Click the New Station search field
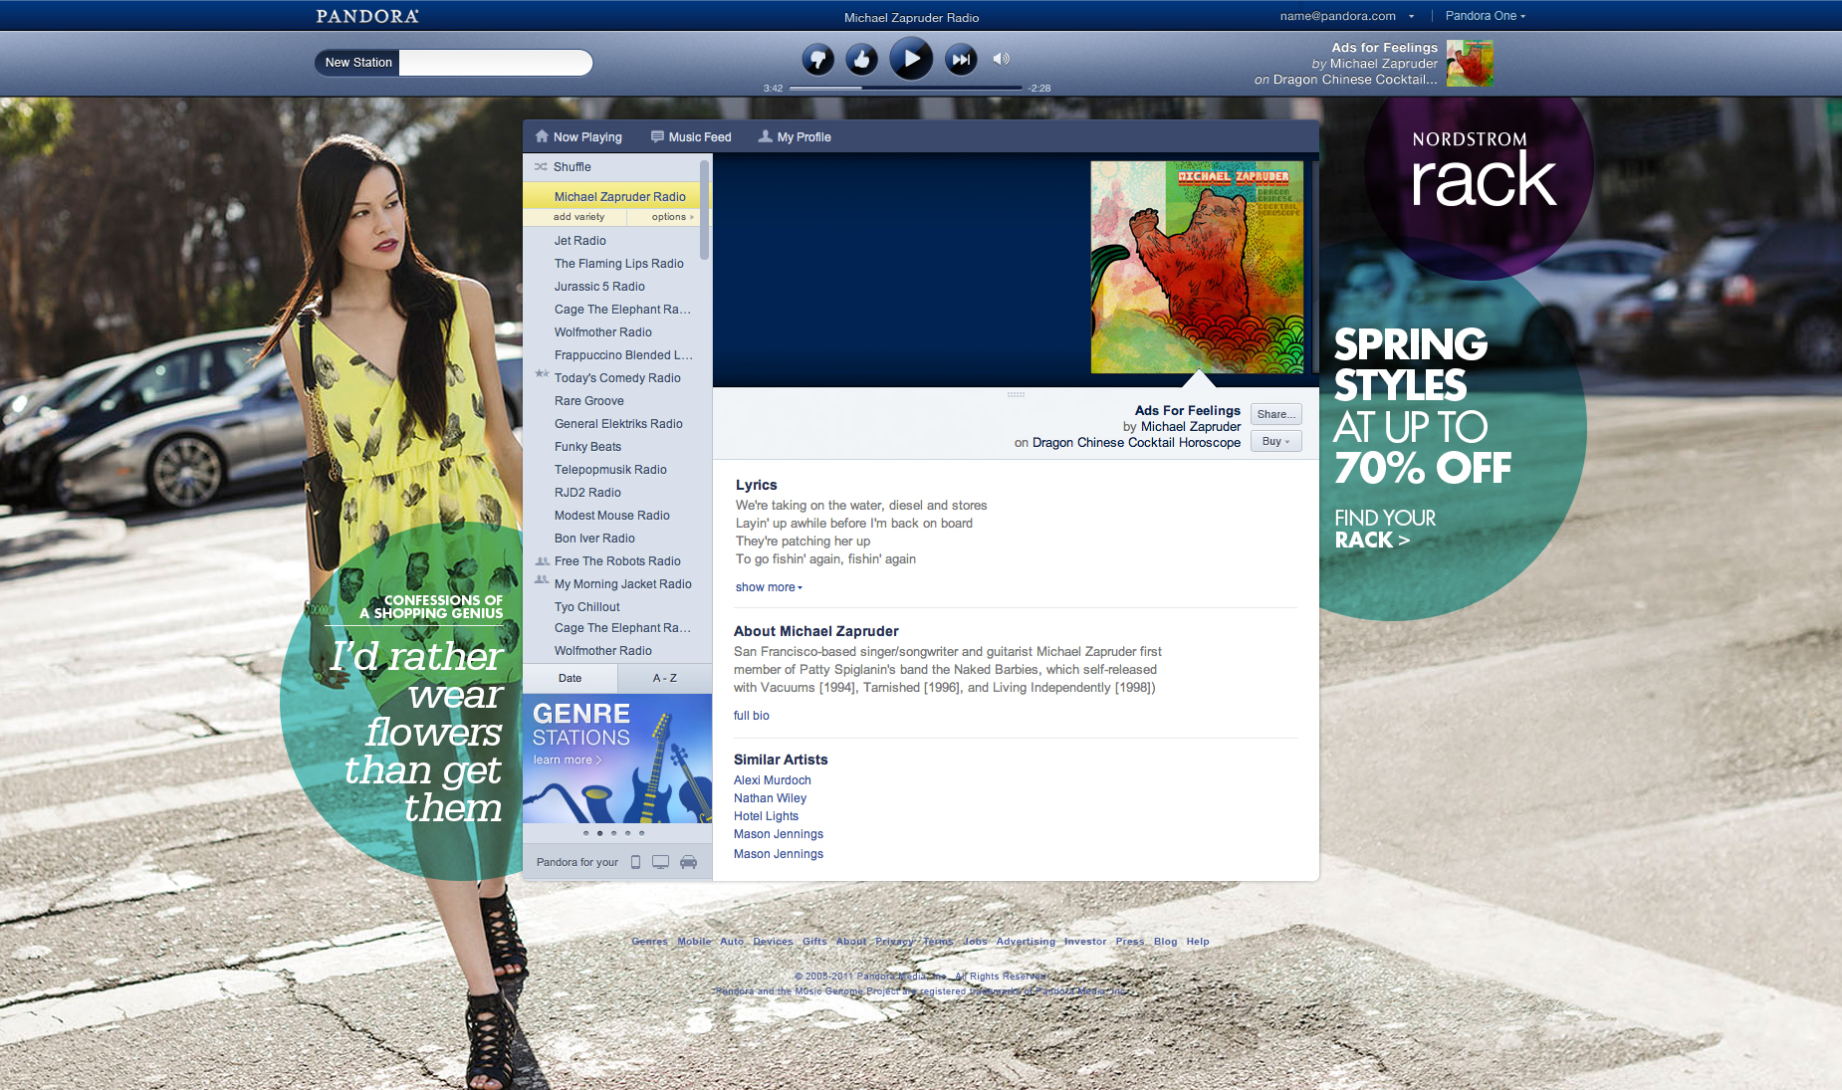 [495, 63]
